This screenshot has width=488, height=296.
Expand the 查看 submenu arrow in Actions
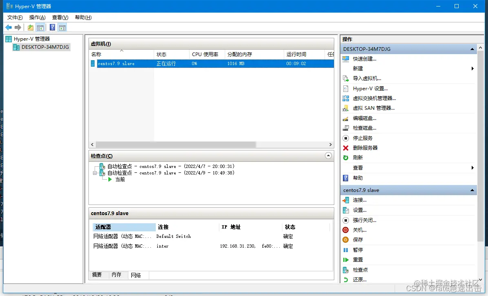(473, 168)
